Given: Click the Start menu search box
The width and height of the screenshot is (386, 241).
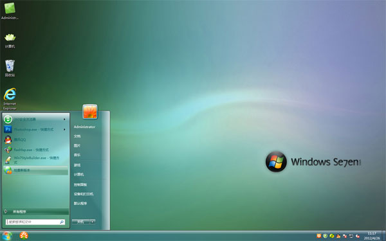Looking at the screenshot, I should [x=35, y=222].
